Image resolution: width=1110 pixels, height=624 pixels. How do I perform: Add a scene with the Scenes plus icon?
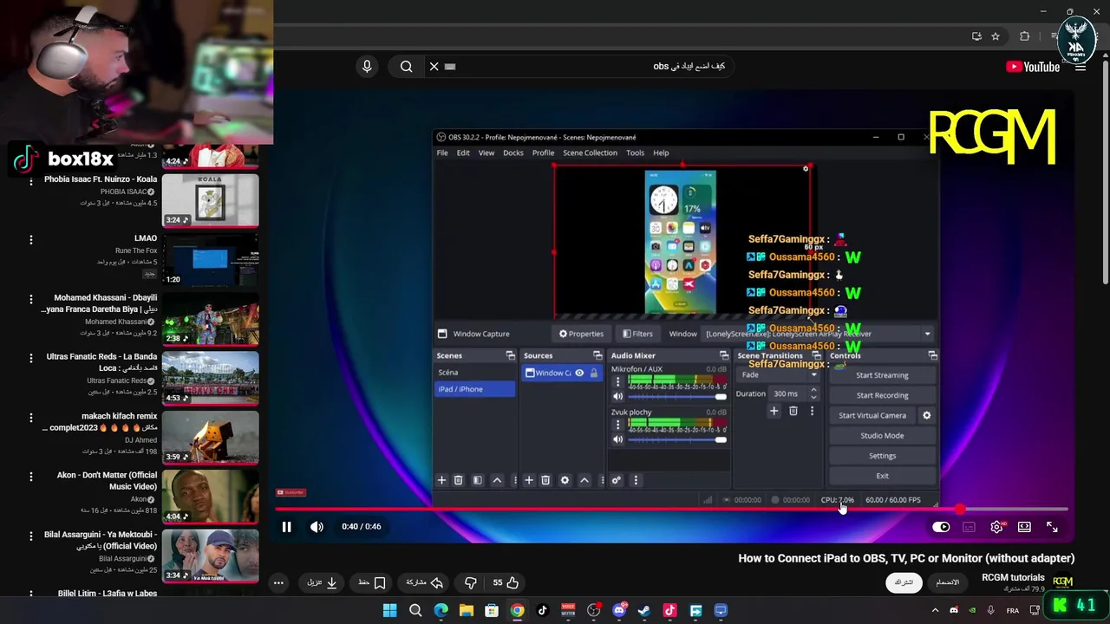[441, 480]
